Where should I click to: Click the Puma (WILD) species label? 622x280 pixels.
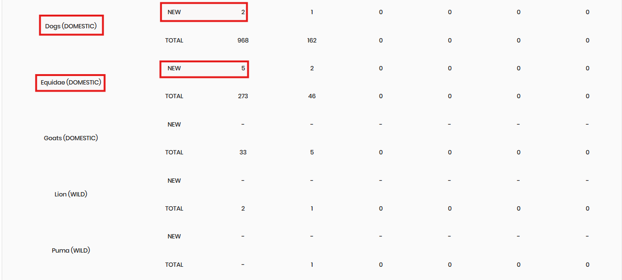pos(71,251)
